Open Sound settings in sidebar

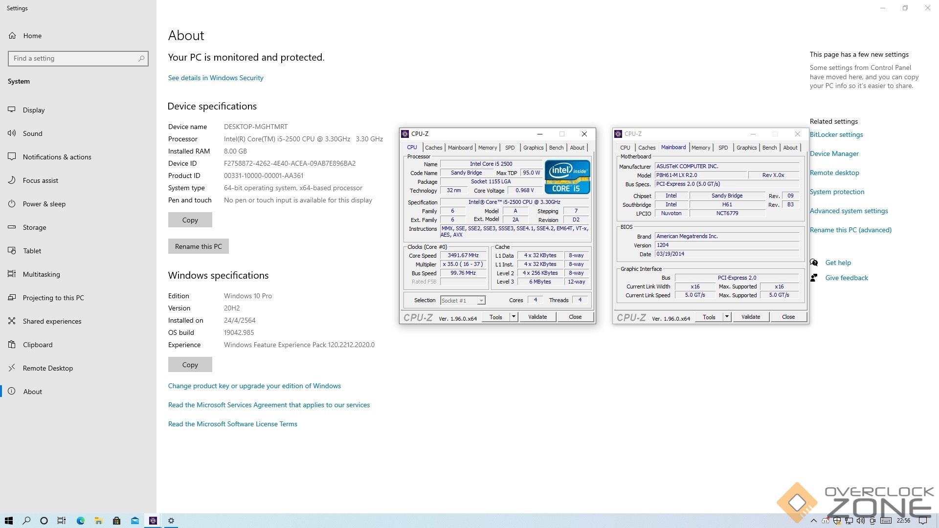(x=32, y=133)
